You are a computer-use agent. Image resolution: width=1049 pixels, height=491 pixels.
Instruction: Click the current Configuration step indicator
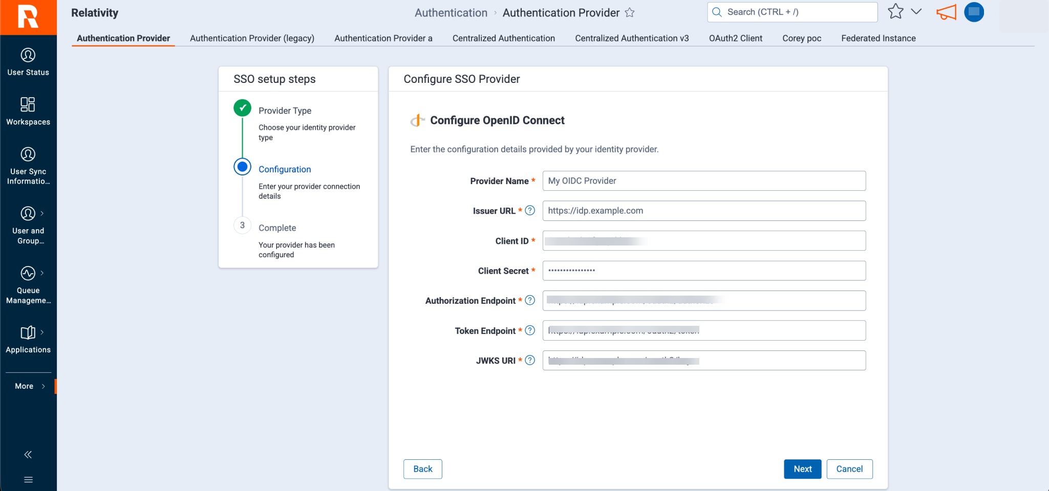tap(242, 167)
